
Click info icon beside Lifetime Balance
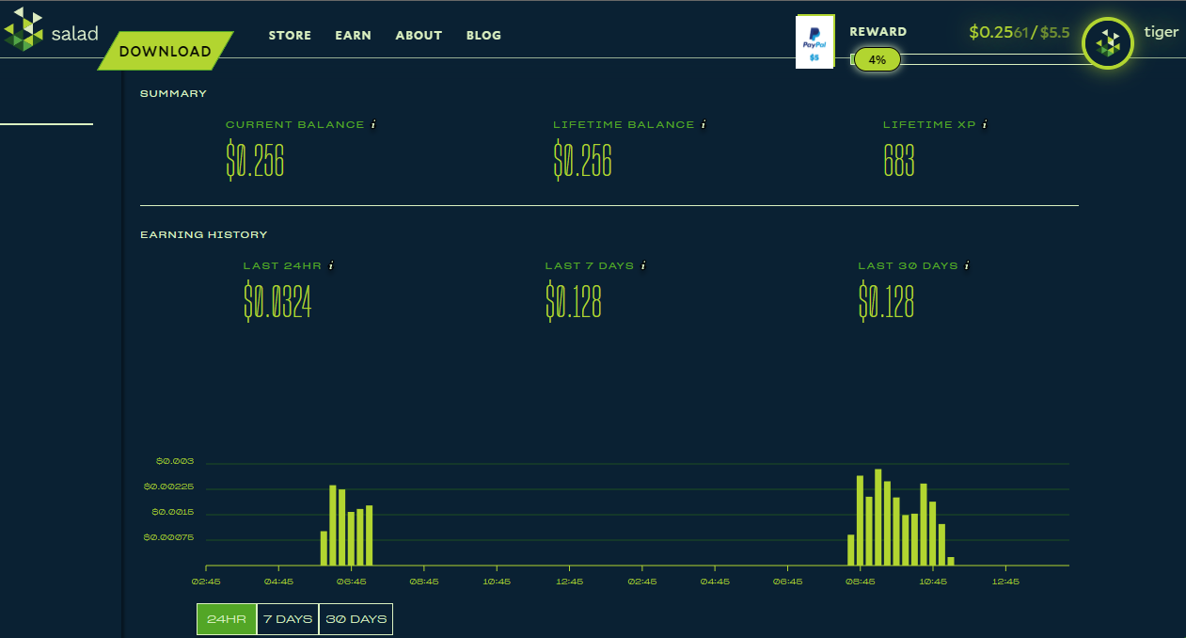[x=704, y=124]
